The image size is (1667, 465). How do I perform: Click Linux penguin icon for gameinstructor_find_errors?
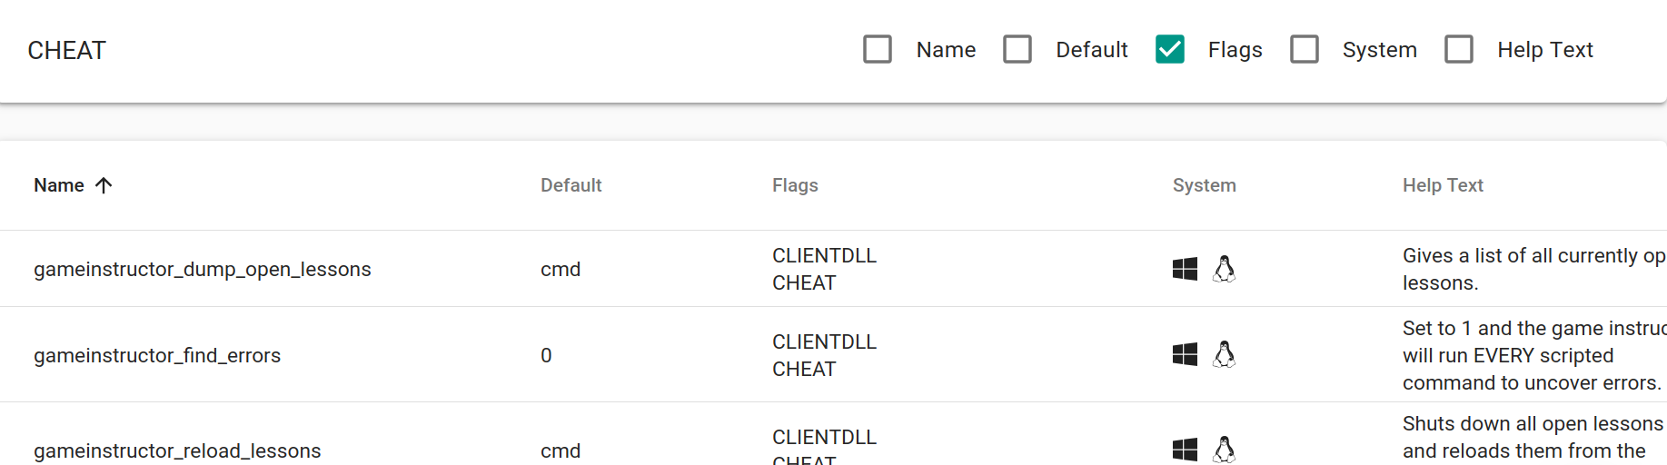tap(1225, 354)
